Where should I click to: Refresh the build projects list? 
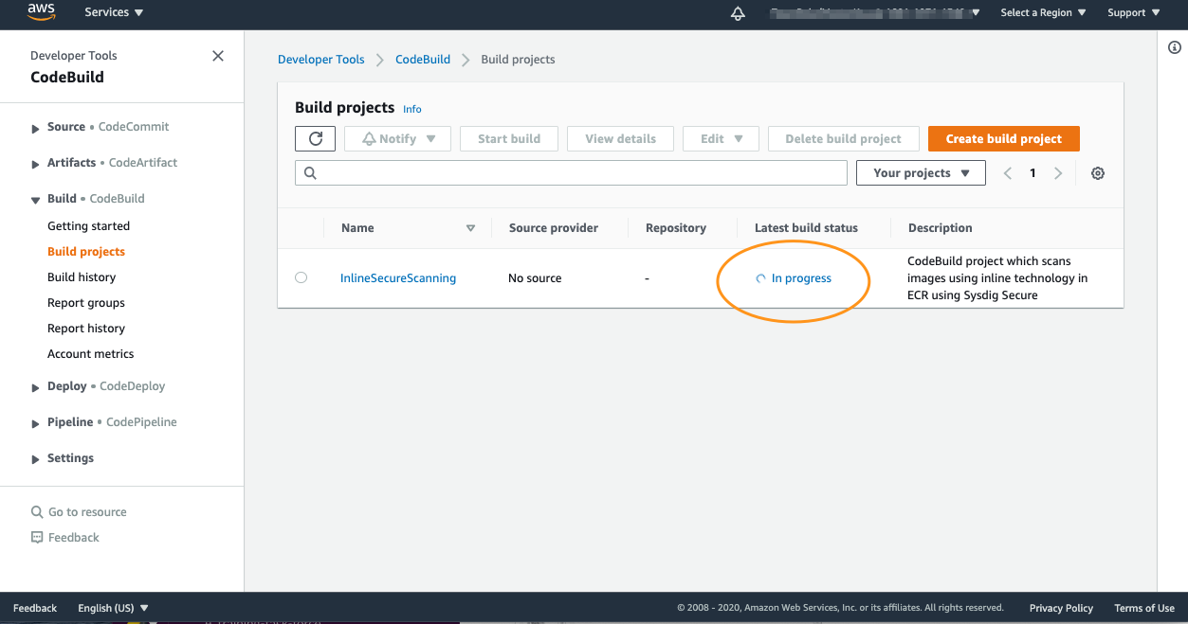[x=315, y=138]
